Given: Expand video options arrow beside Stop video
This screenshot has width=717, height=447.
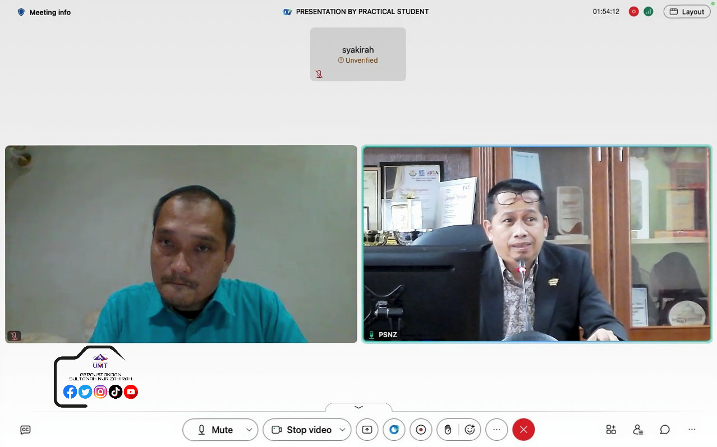Looking at the screenshot, I should (x=342, y=430).
